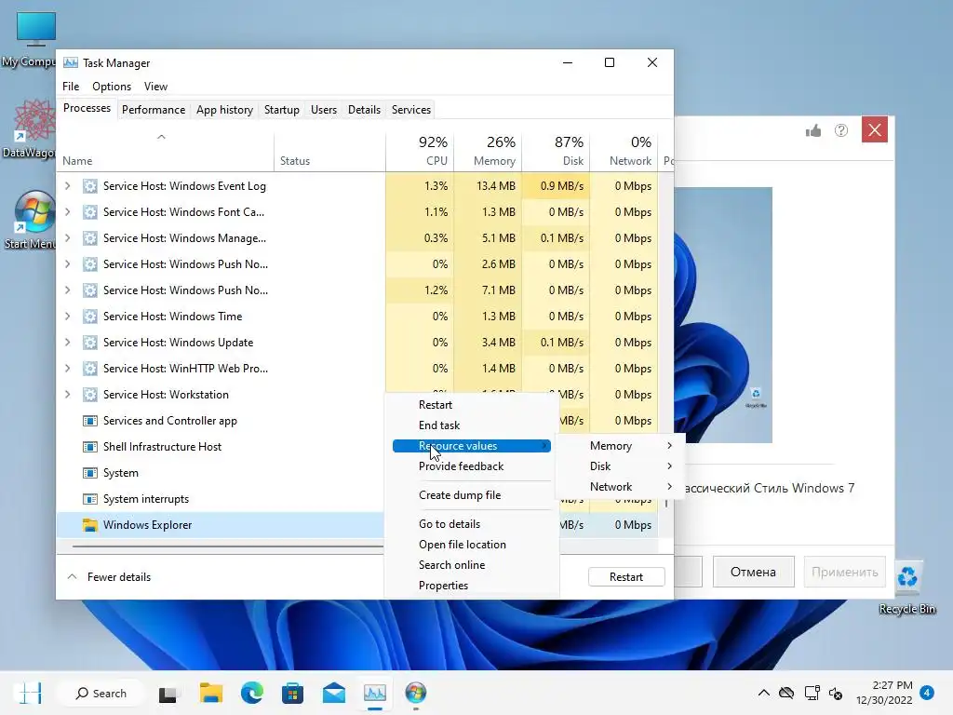Open the Disk submenu
953x715 pixels.
(x=621, y=466)
